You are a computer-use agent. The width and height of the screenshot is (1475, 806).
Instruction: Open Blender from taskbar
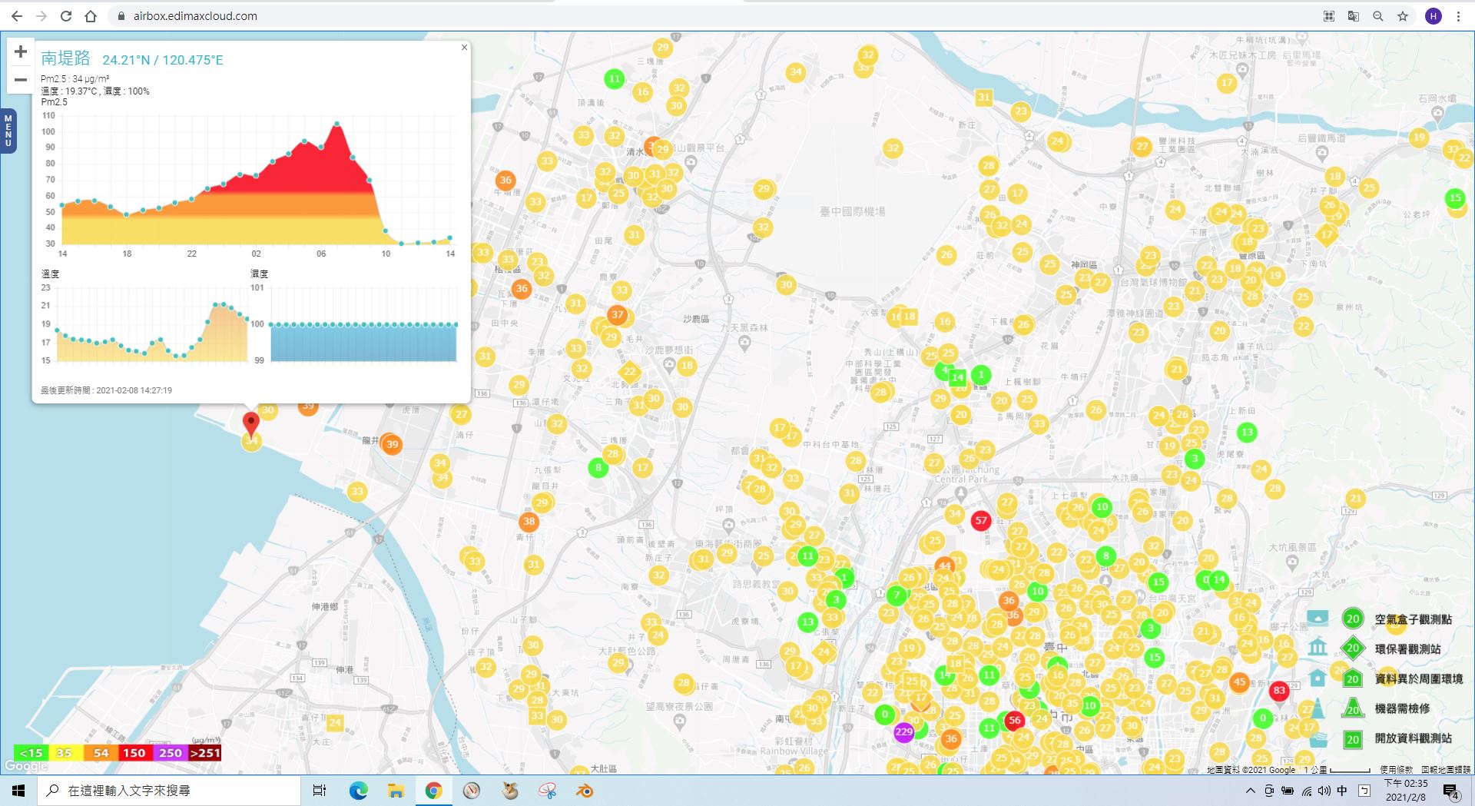[x=585, y=791]
